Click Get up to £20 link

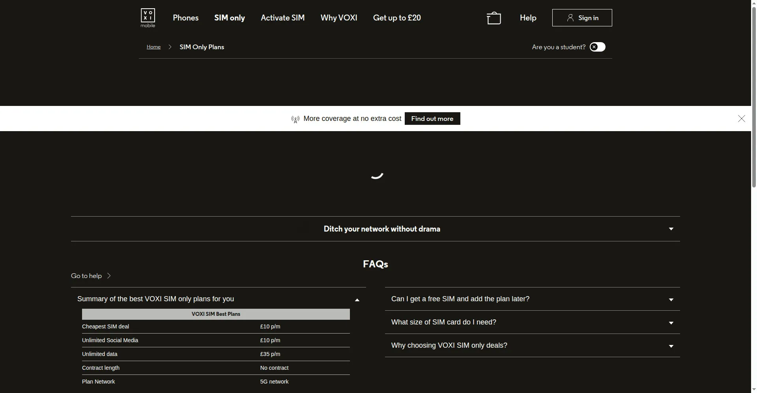click(x=397, y=18)
